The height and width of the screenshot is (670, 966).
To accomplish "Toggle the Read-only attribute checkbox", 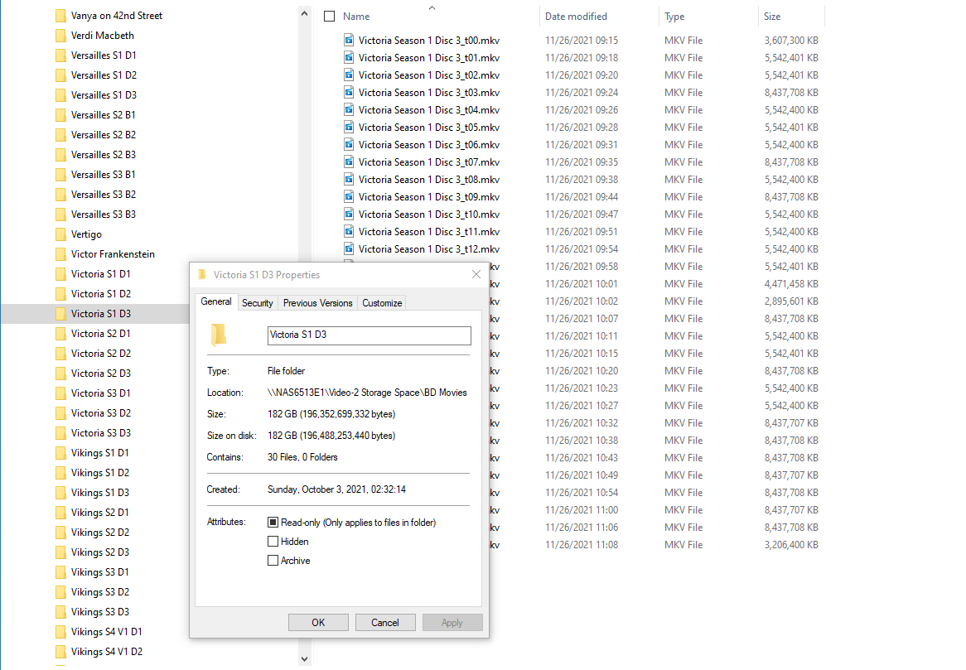I will coord(273,523).
